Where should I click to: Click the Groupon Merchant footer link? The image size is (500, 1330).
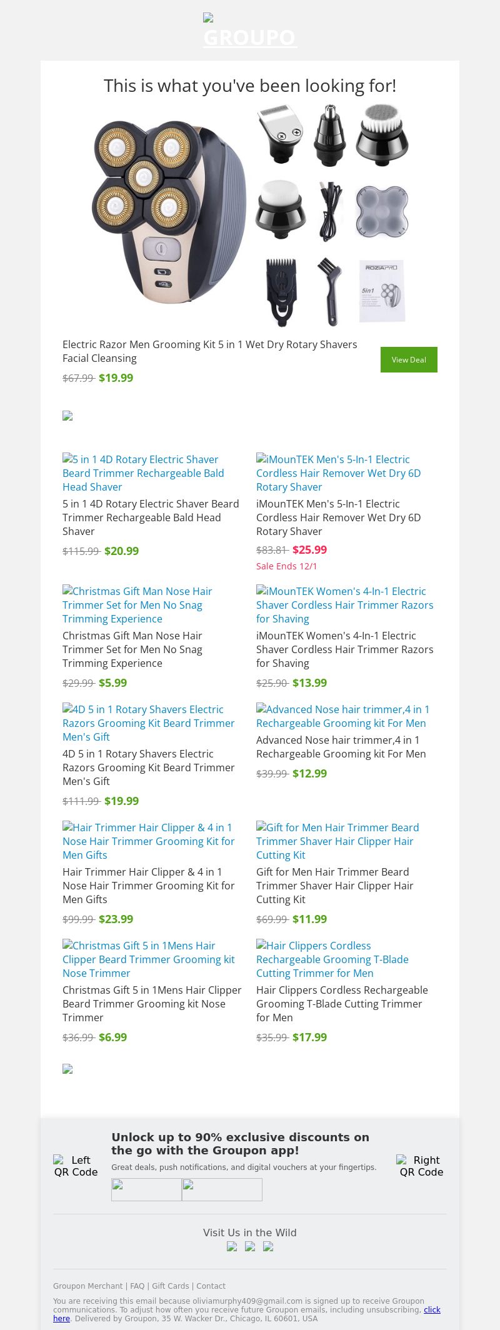(x=87, y=1286)
